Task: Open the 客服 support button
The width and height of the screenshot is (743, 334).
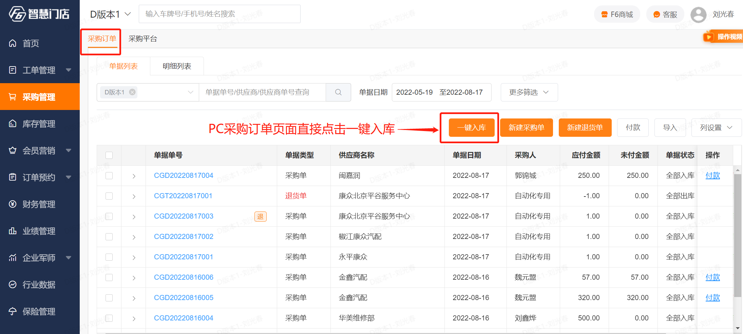Action: click(665, 14)
